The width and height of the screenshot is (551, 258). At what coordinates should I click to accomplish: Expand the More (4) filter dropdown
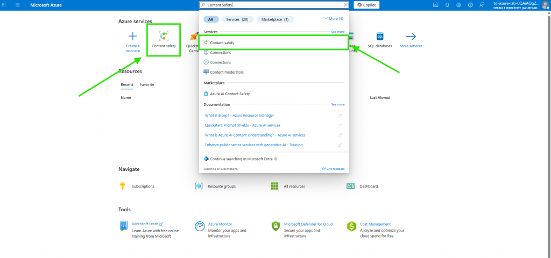point(333,19)
